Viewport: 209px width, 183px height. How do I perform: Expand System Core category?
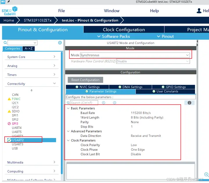[32, 57]
